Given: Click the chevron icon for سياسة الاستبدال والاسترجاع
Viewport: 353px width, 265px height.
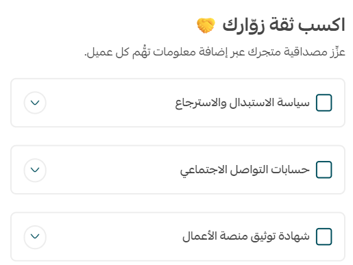Looking at the screenshot, I should click(x=35, y=103).
